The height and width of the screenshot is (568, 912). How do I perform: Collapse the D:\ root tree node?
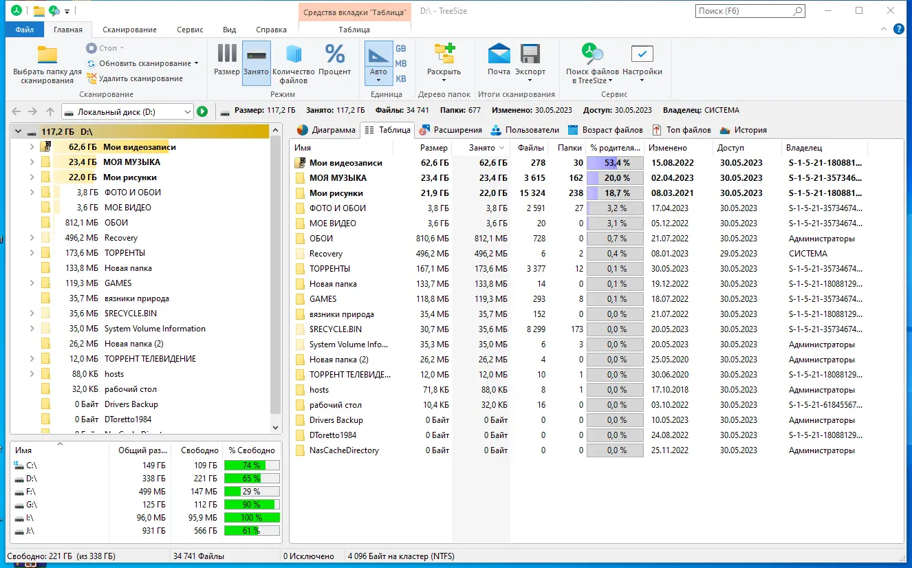(x=18, y=132)
